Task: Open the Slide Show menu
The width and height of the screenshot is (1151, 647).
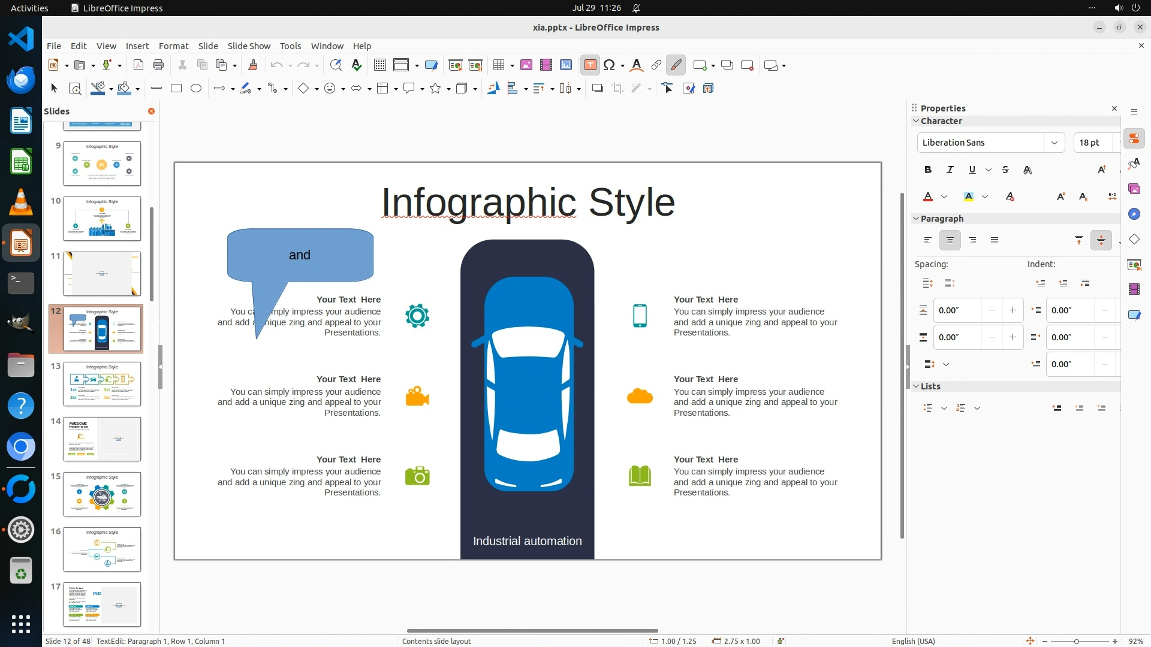Action: 248,46
